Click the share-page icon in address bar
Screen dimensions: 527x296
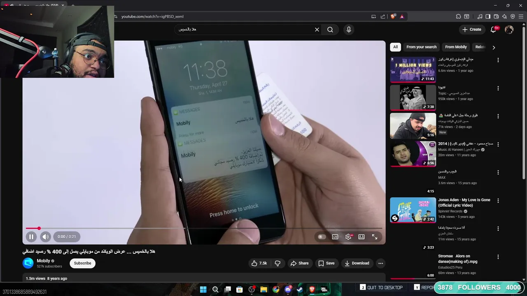tap(383, 16)
